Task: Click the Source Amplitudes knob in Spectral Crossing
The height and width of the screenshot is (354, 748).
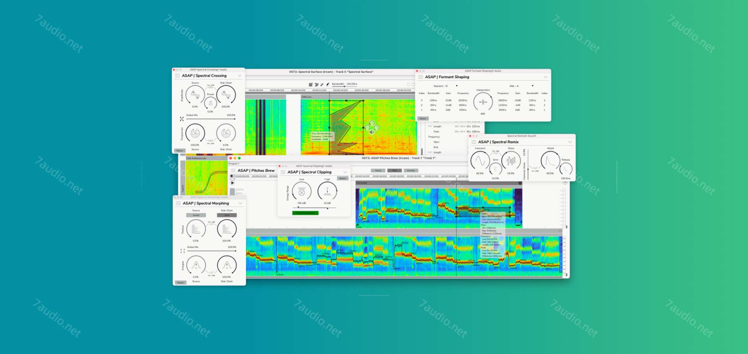Action: (x=195, y=95)
